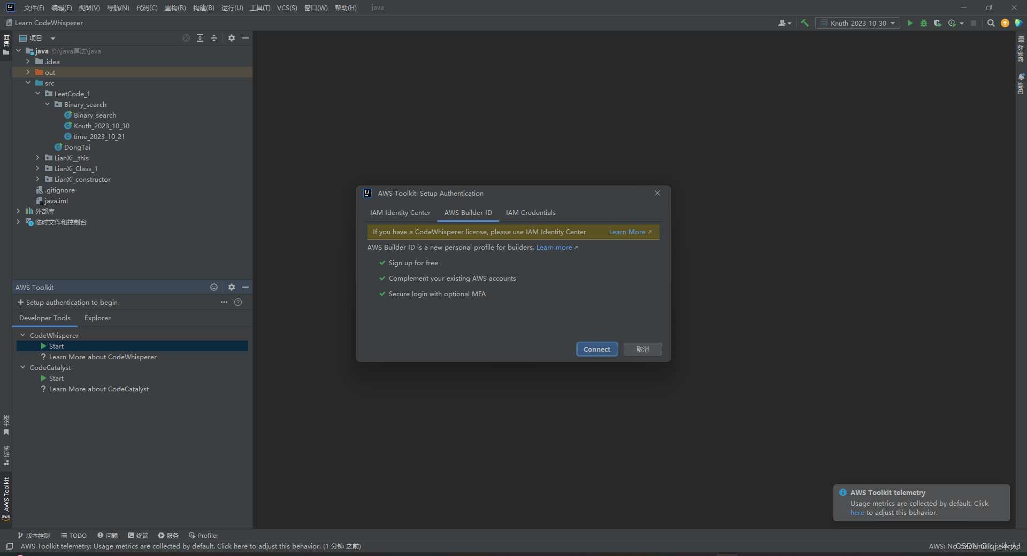Collapse the java root project node
This screenshot has height=556, width=1027.
coord(19,51)
